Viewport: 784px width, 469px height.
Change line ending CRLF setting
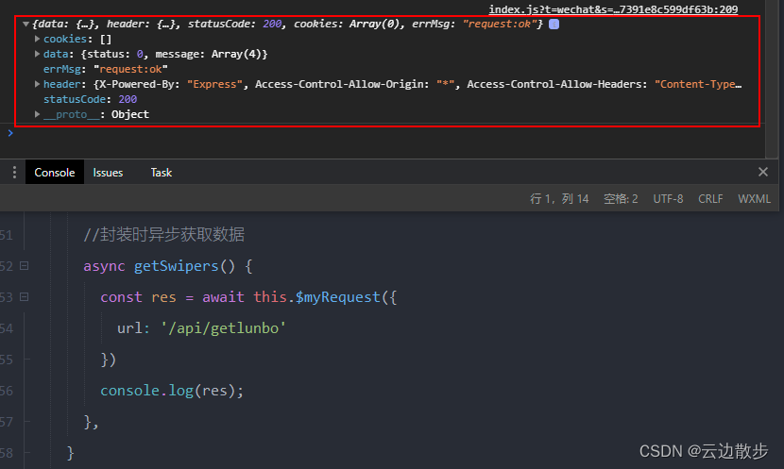[710, 199]
